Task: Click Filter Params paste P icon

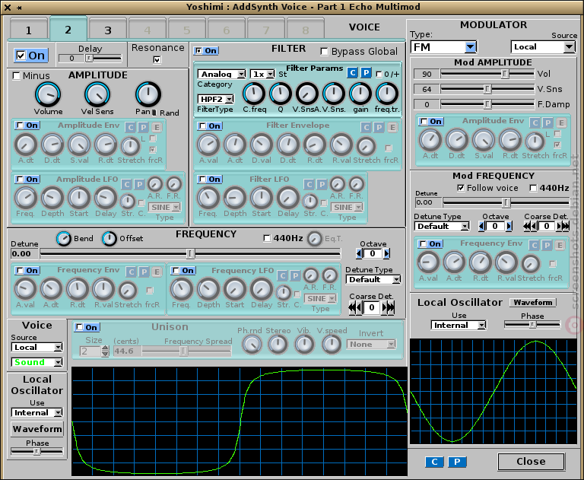Action: tap(366, 73)
